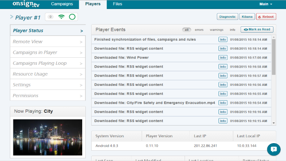Expand the Resource Usage section
Image resolution: width=286 pixels, height=161 pixels.
point(48,74)
